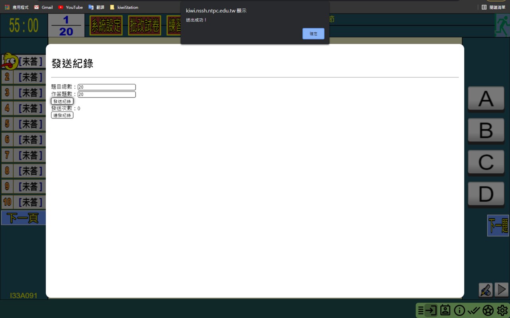Click the 連發紀錄 button
This screenshot has width=510, height=318.
tap(62, 115)
